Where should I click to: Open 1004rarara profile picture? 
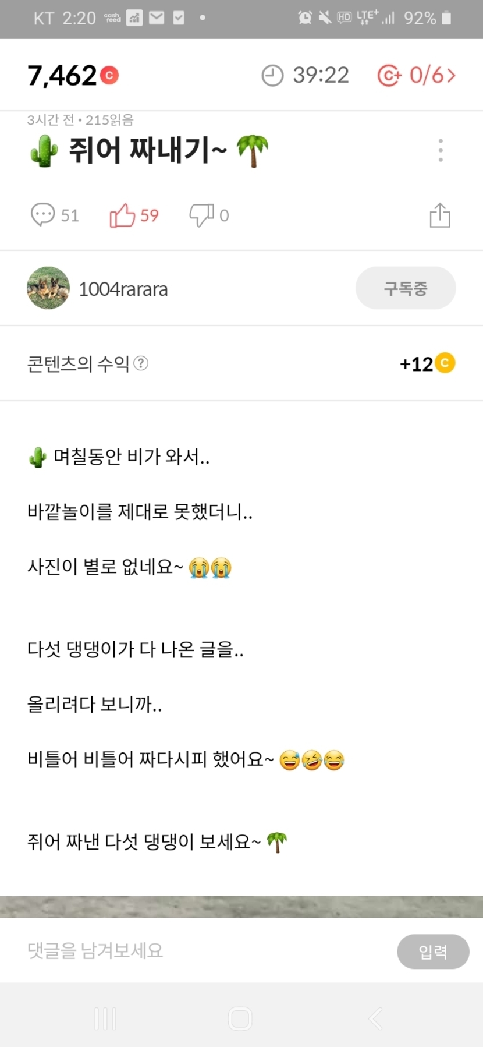click(x=48, y=288)
